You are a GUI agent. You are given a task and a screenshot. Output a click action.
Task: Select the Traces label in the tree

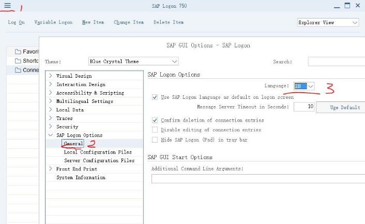[x=65, y=118]
